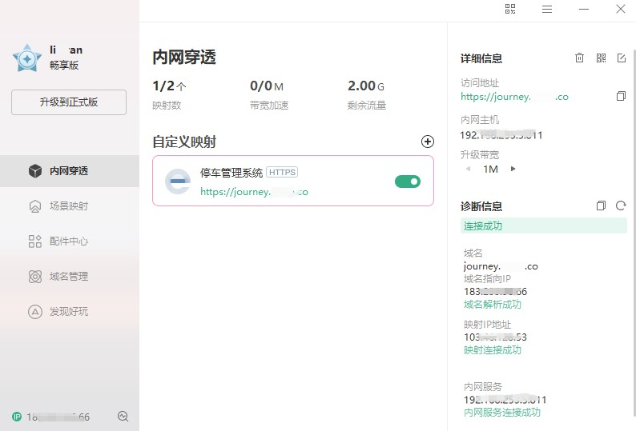Screen dimensions: 636x431
Task: Open 配件中心 from the sidebar
Action: [70, 241]
